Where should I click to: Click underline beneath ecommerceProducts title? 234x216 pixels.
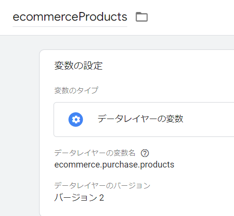click(70, 27)
